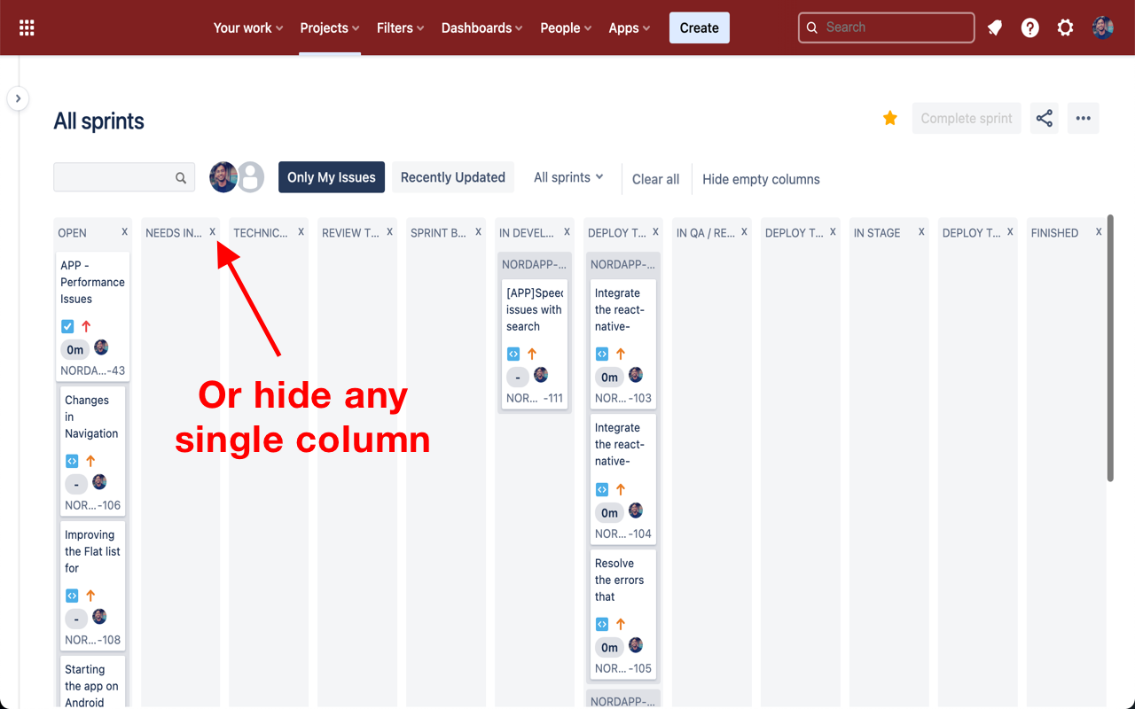This screenshot has width=1135, height=709.
Task: Click the assignee avatar on the APP Performance Issues card
Action: 101,347
